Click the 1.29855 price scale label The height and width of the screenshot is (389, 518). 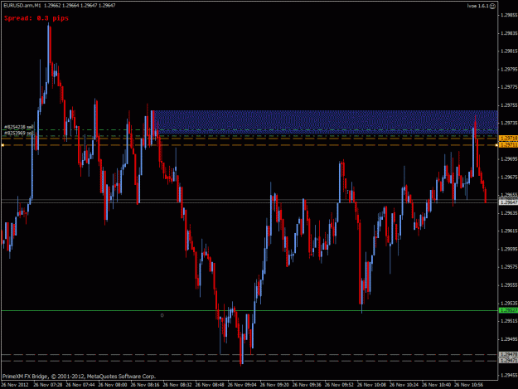pos(509,15)
